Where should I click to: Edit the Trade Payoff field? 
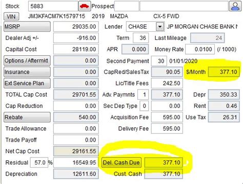(76, 140)
